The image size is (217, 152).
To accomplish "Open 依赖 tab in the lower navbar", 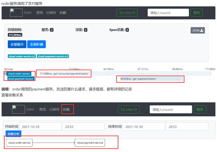I will pos(66,109).
